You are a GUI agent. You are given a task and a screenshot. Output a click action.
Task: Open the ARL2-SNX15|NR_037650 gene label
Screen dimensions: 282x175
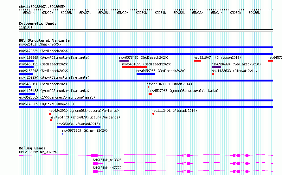click(x=38, y=152)
